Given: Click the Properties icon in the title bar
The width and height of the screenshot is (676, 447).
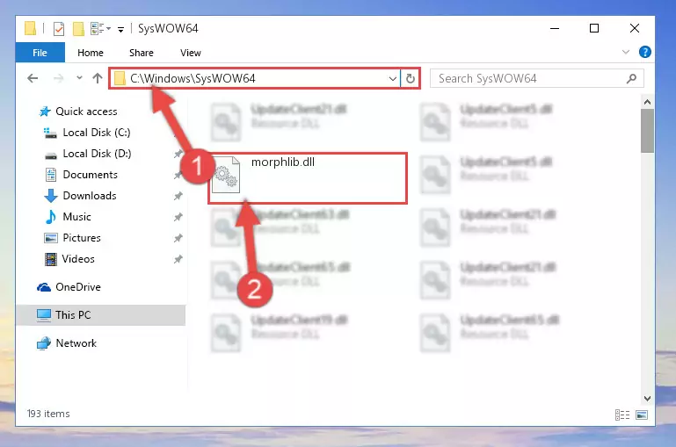Looking at the screenshot, I should coord(59,29).
